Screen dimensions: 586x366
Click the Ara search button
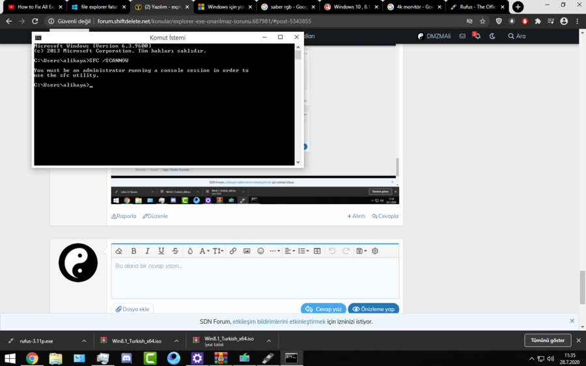click(x=517, y=36)
